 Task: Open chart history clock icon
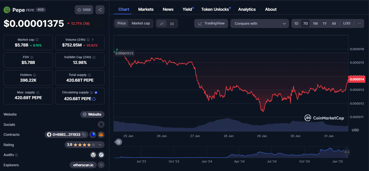coord(119,142)
